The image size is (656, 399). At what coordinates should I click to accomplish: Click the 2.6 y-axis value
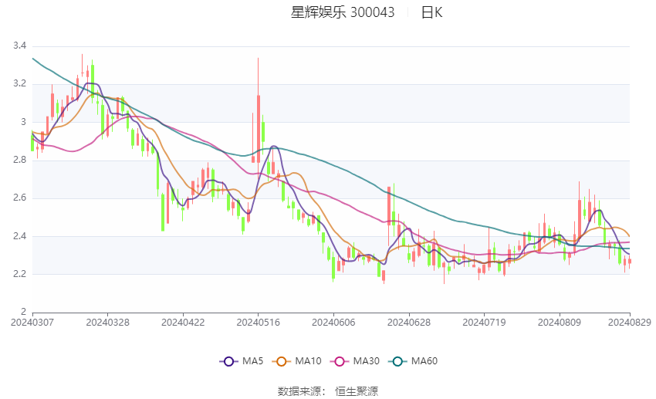19,198
